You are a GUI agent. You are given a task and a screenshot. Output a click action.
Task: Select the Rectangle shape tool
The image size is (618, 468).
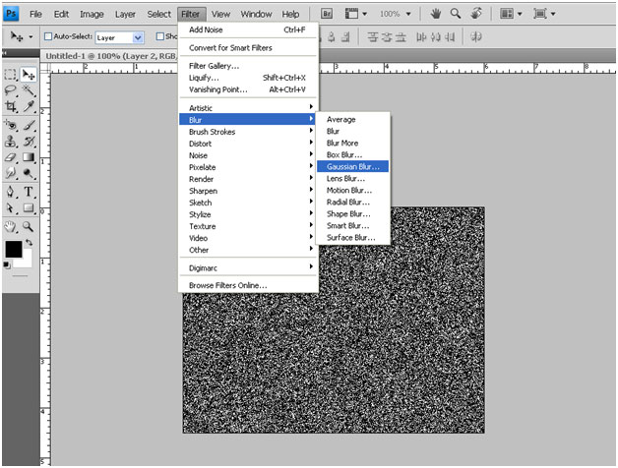coord(29,208)
